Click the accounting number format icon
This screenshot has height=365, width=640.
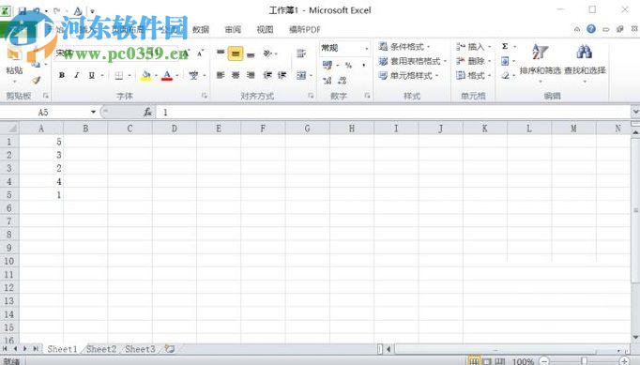pos(328,65)
